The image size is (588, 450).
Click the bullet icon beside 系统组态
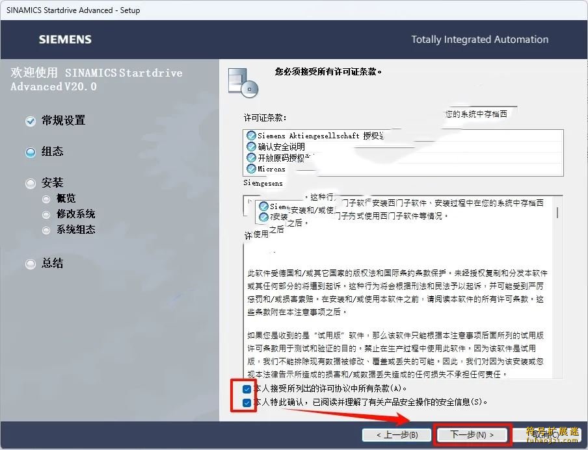46,231
